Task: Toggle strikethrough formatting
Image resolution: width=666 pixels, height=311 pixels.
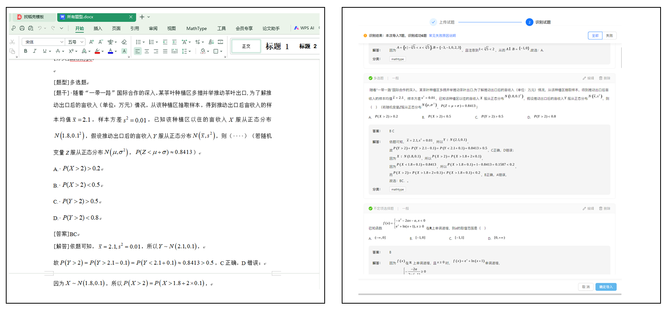Action: coord(58,51)
